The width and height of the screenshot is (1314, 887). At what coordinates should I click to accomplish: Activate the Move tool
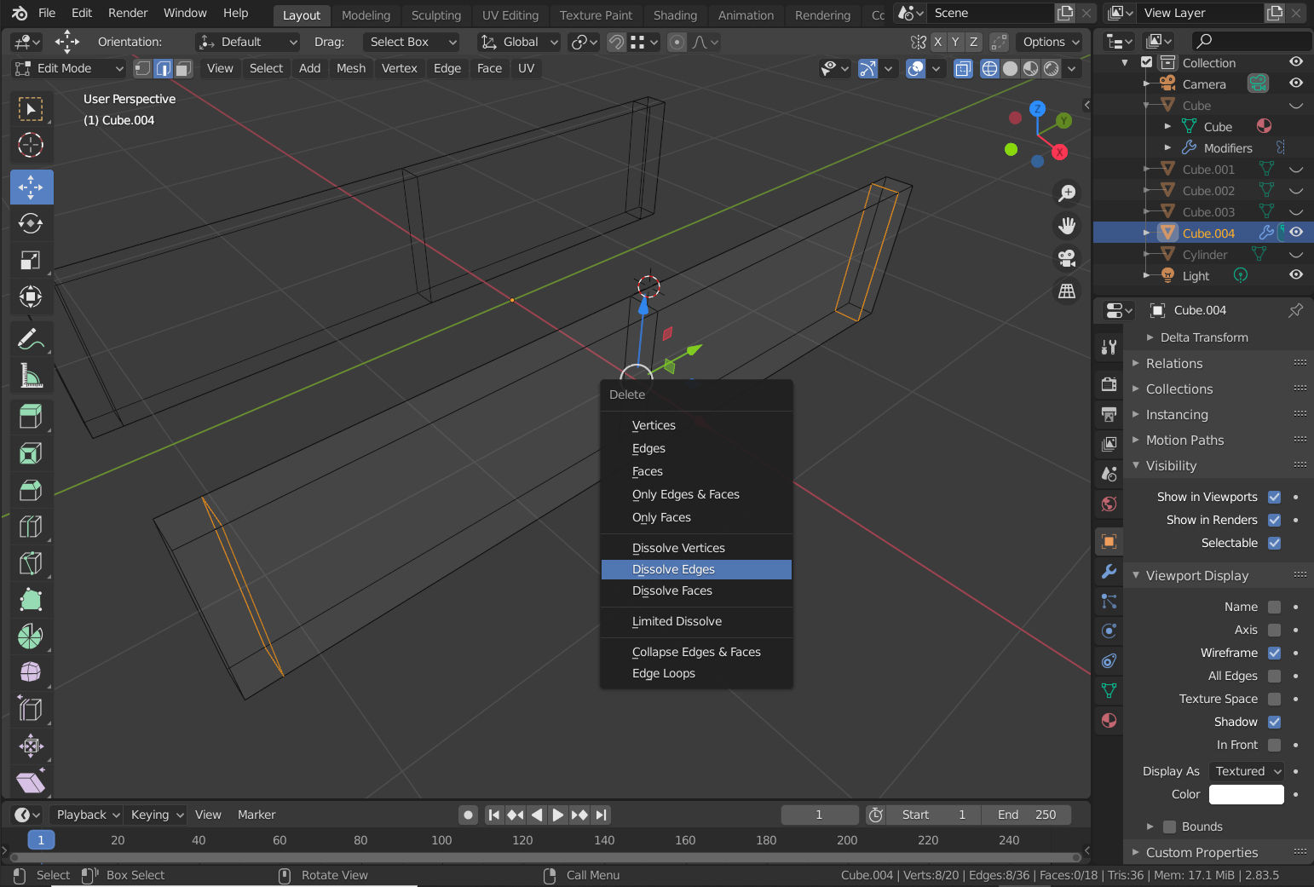(x=32, y=187)
